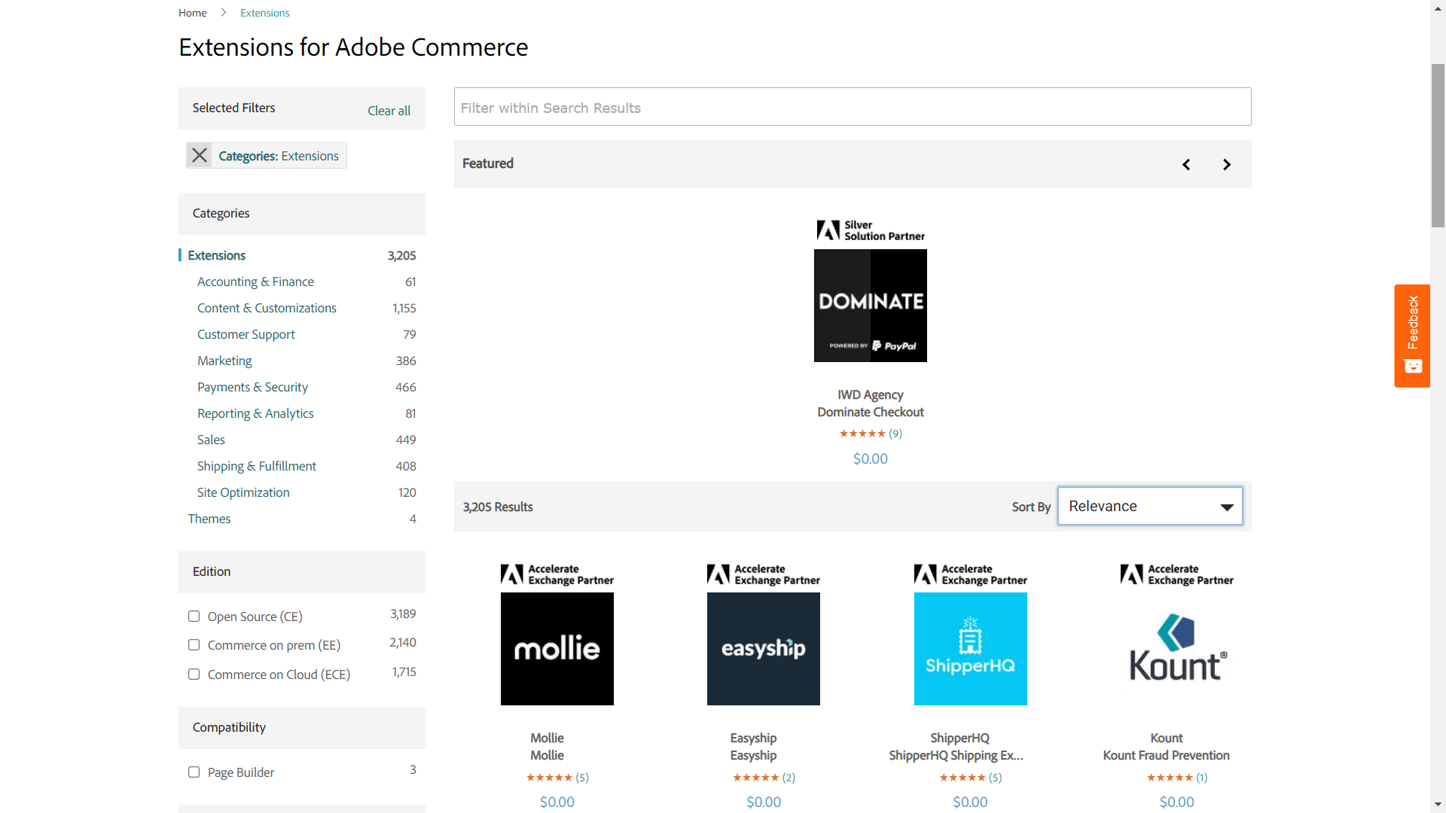Open the orange Feedback side tab
This screenshot has height=813, width=1446.
(x=1412, y=336)
